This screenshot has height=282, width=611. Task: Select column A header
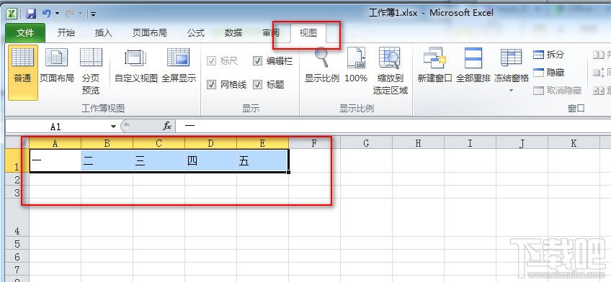tap(55, 144)
